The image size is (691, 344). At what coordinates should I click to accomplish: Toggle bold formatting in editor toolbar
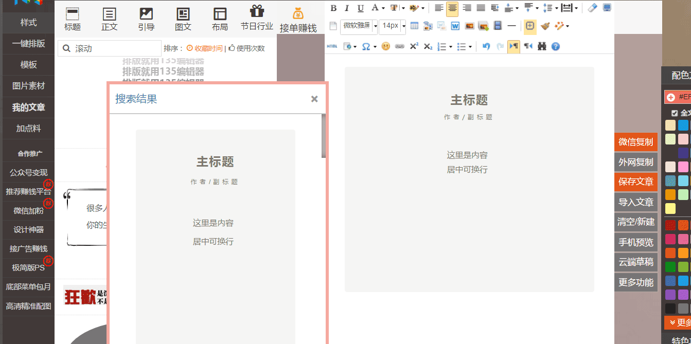[x=333, y=8]
